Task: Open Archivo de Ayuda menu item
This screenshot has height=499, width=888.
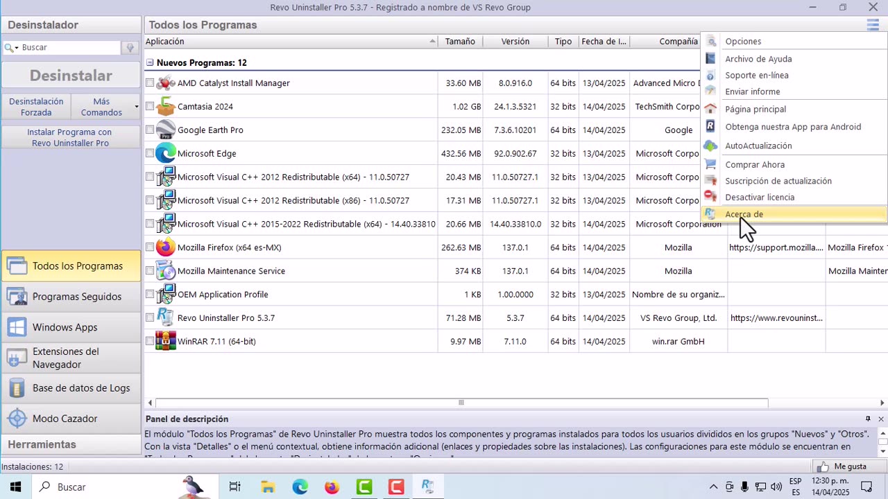Action: tap(794, 59)
